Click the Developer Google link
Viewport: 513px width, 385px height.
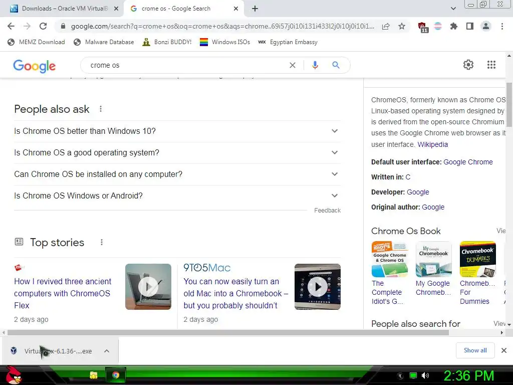point(418,192)
